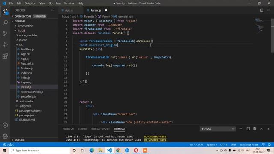Viewport: 274px width, 154px height.
Task: Open Opera browser from taskbar
Action: pos(136,150)
